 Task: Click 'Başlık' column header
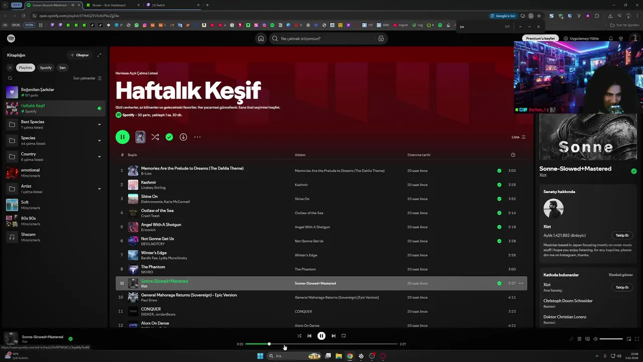(132, 155)
